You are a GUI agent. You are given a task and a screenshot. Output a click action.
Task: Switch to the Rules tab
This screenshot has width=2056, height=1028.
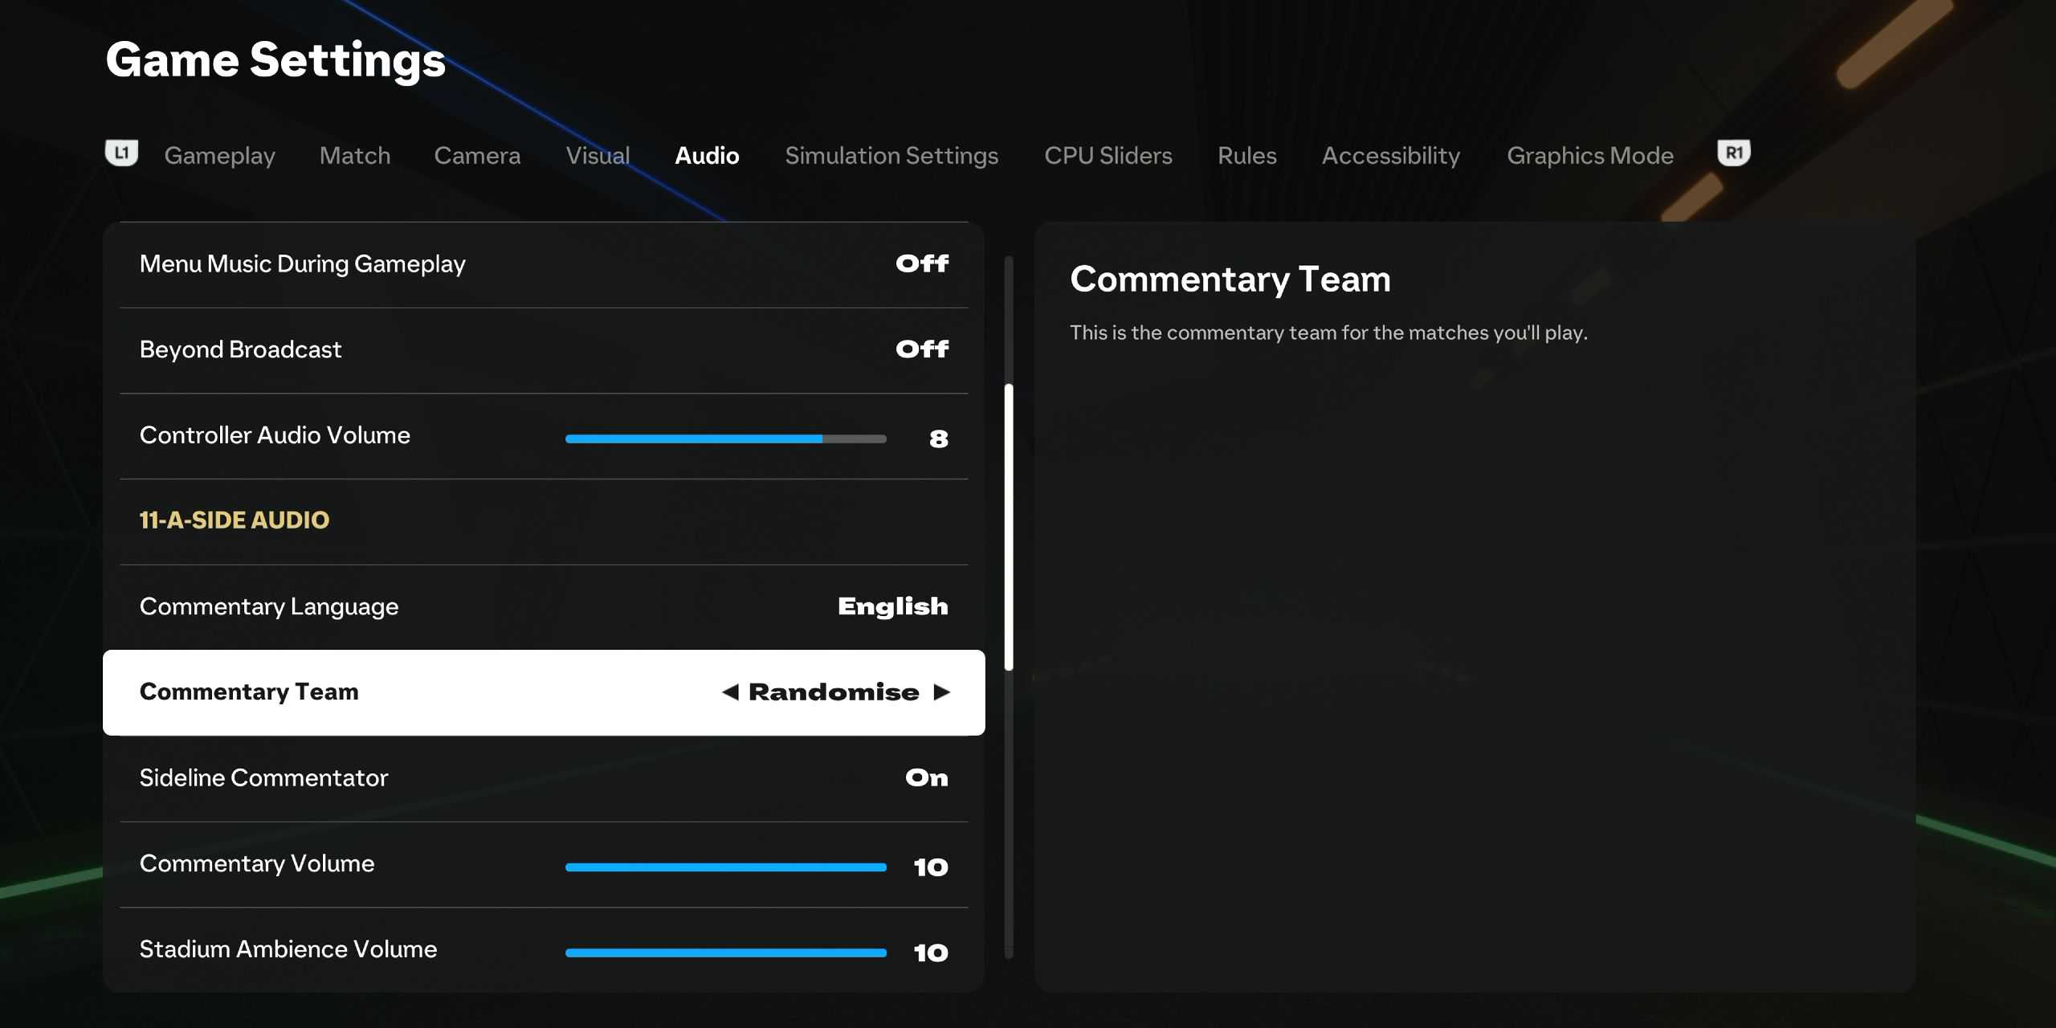point(1246,156)
